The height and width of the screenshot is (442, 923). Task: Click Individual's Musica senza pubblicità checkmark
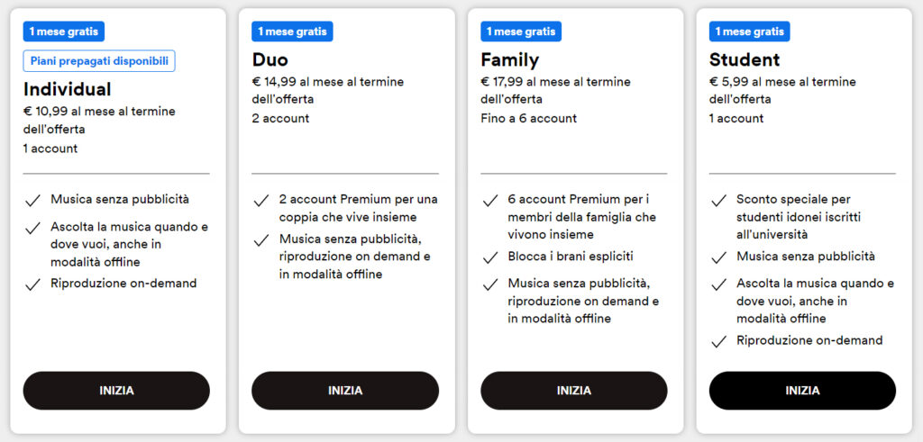[x=32, y=200]
